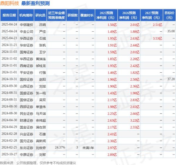Click the 东北证券 institution name
The height and width of the screenshot is (165, 176).
tap(26, 147)
